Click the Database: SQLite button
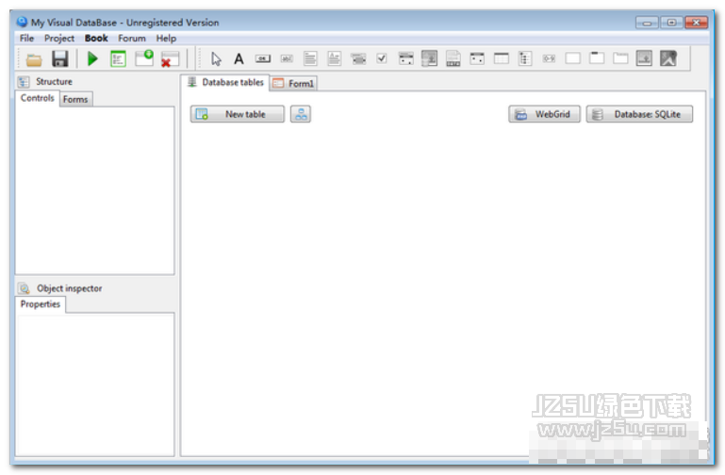This screenshot has height=475, width=725. (x=639, y=114)
